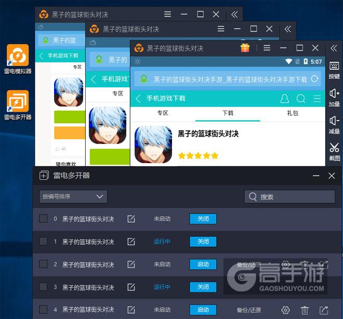The height and width of the screenshot is (319, 343).
Task: Click the green button in middle emulator window
Action: [110, 156]
